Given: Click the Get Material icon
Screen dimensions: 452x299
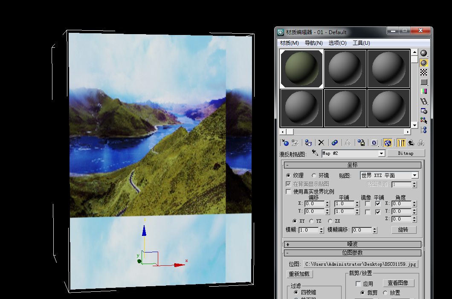Looking at the screenshot, I should tap(285, 143).
